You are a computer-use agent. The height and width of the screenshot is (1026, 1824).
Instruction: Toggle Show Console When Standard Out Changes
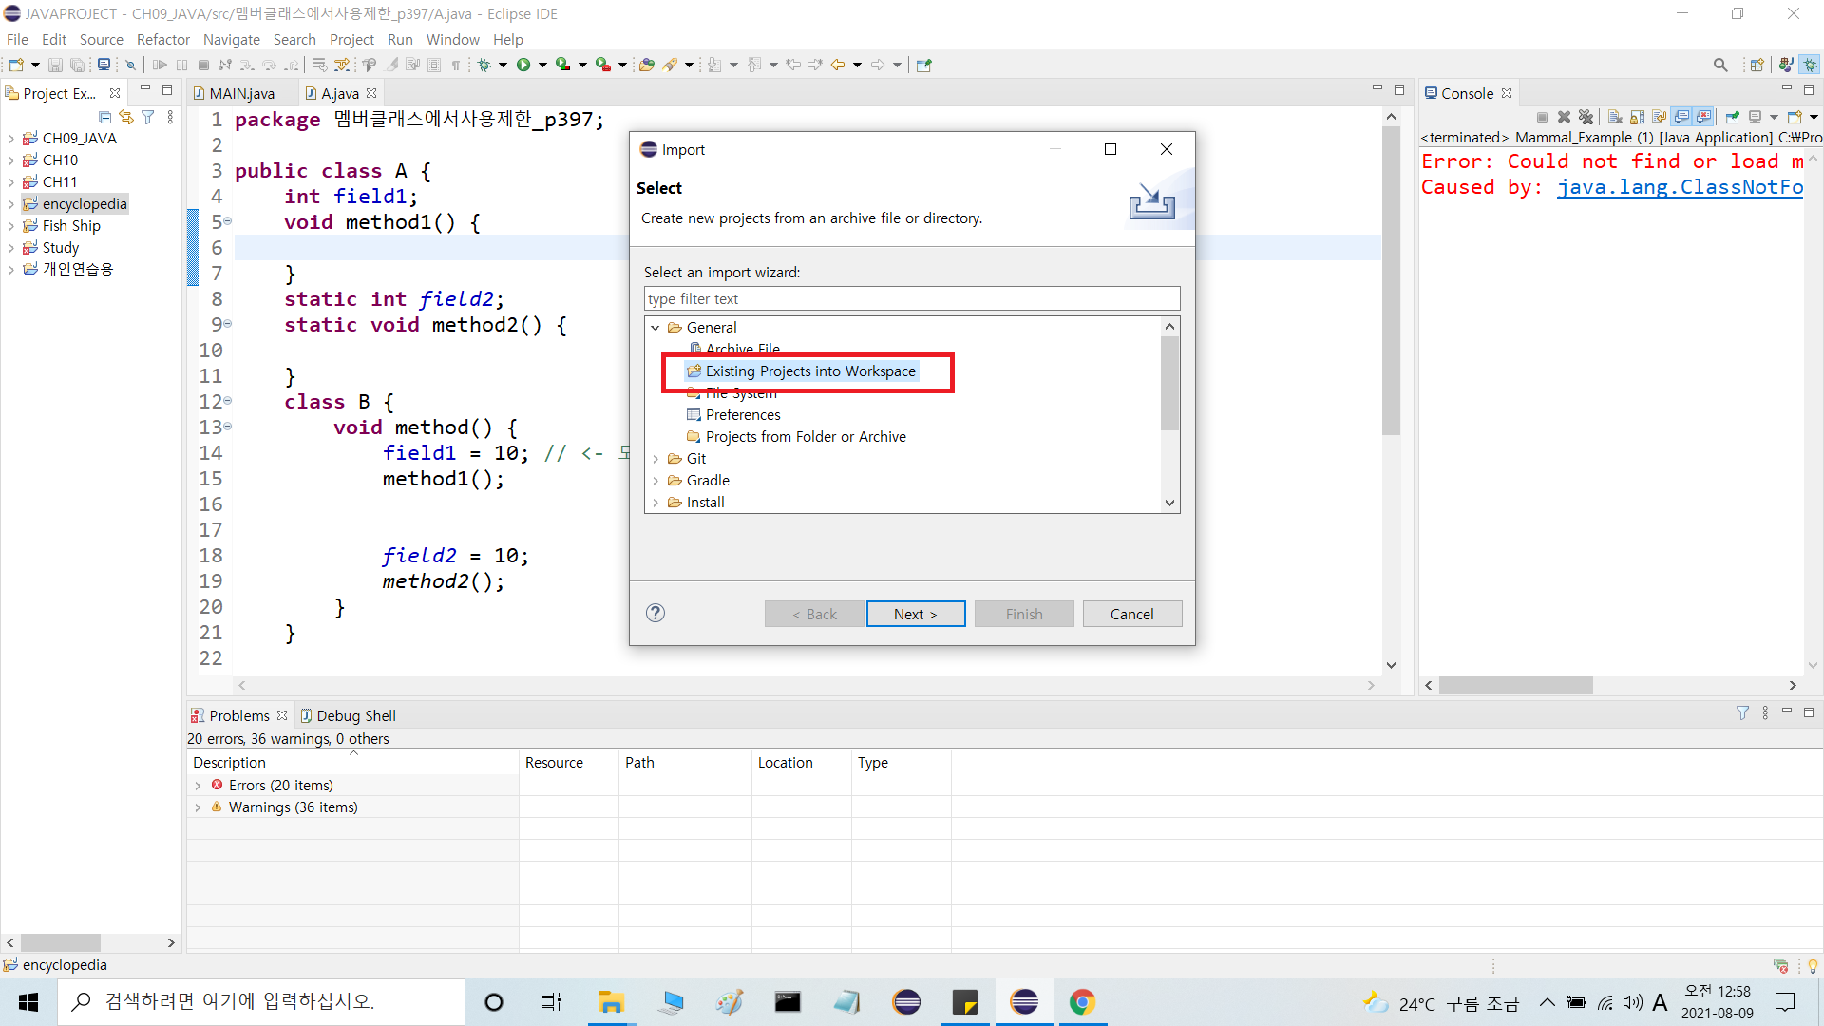point(1681,117)
